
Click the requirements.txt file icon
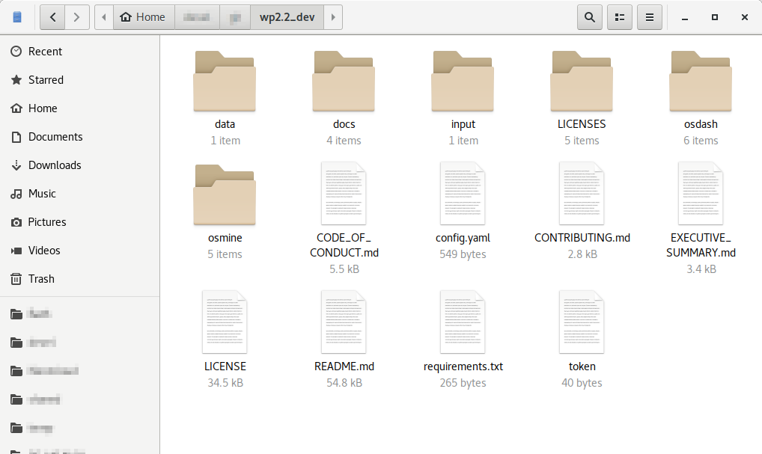pyautogui.click(x=463, y=322)
